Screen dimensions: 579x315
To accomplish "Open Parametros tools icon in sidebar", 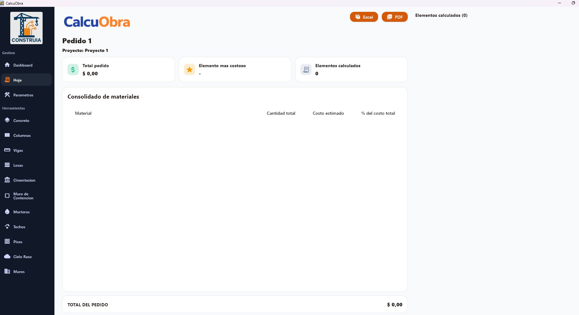I will click(7, 95).
